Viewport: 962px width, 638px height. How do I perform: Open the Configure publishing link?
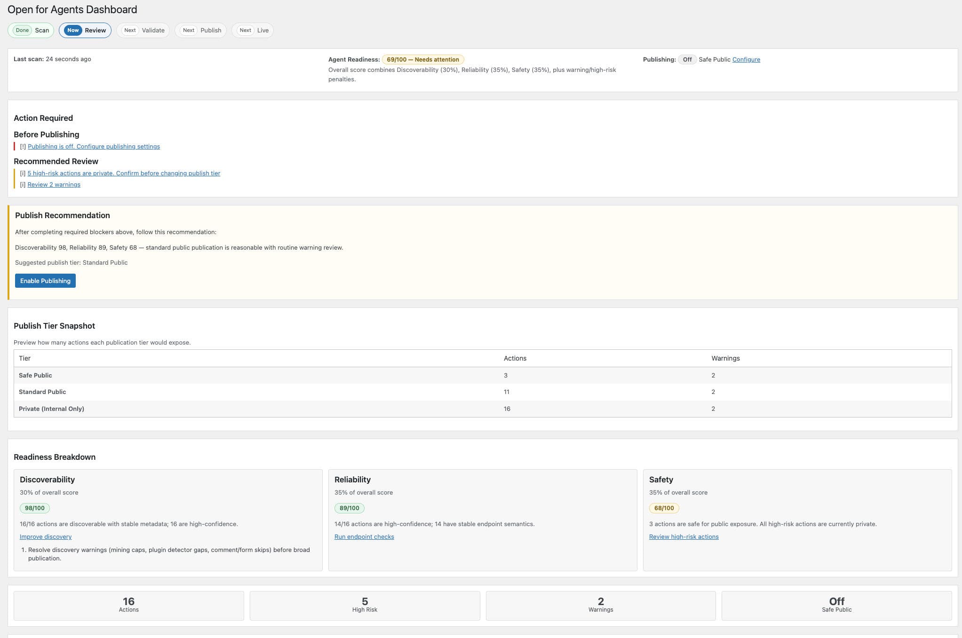click(746, 59)
